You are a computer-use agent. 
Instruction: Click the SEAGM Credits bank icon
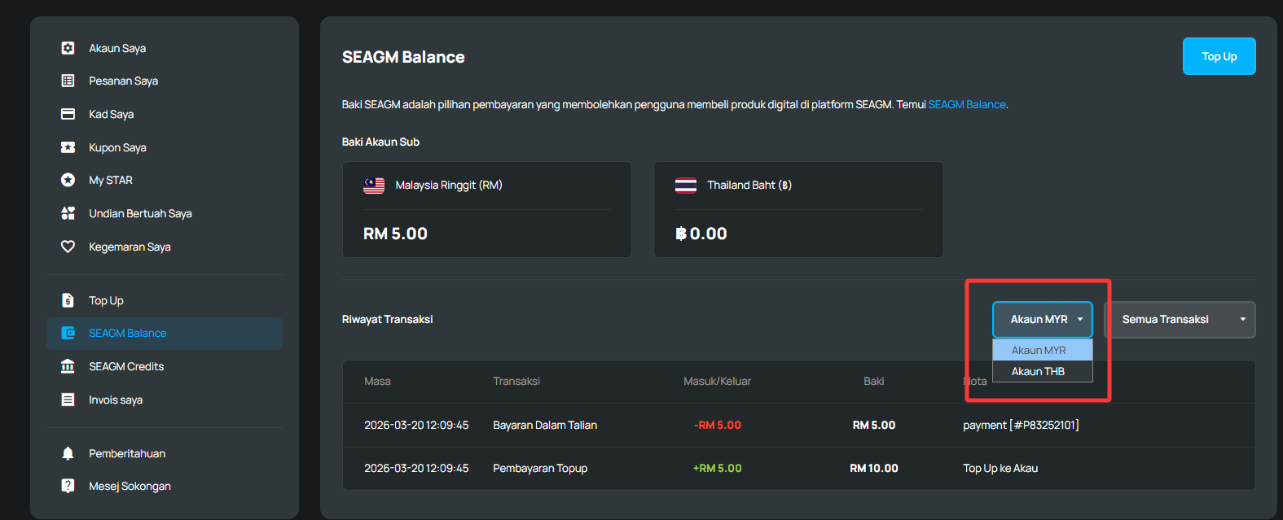(68, 366)
